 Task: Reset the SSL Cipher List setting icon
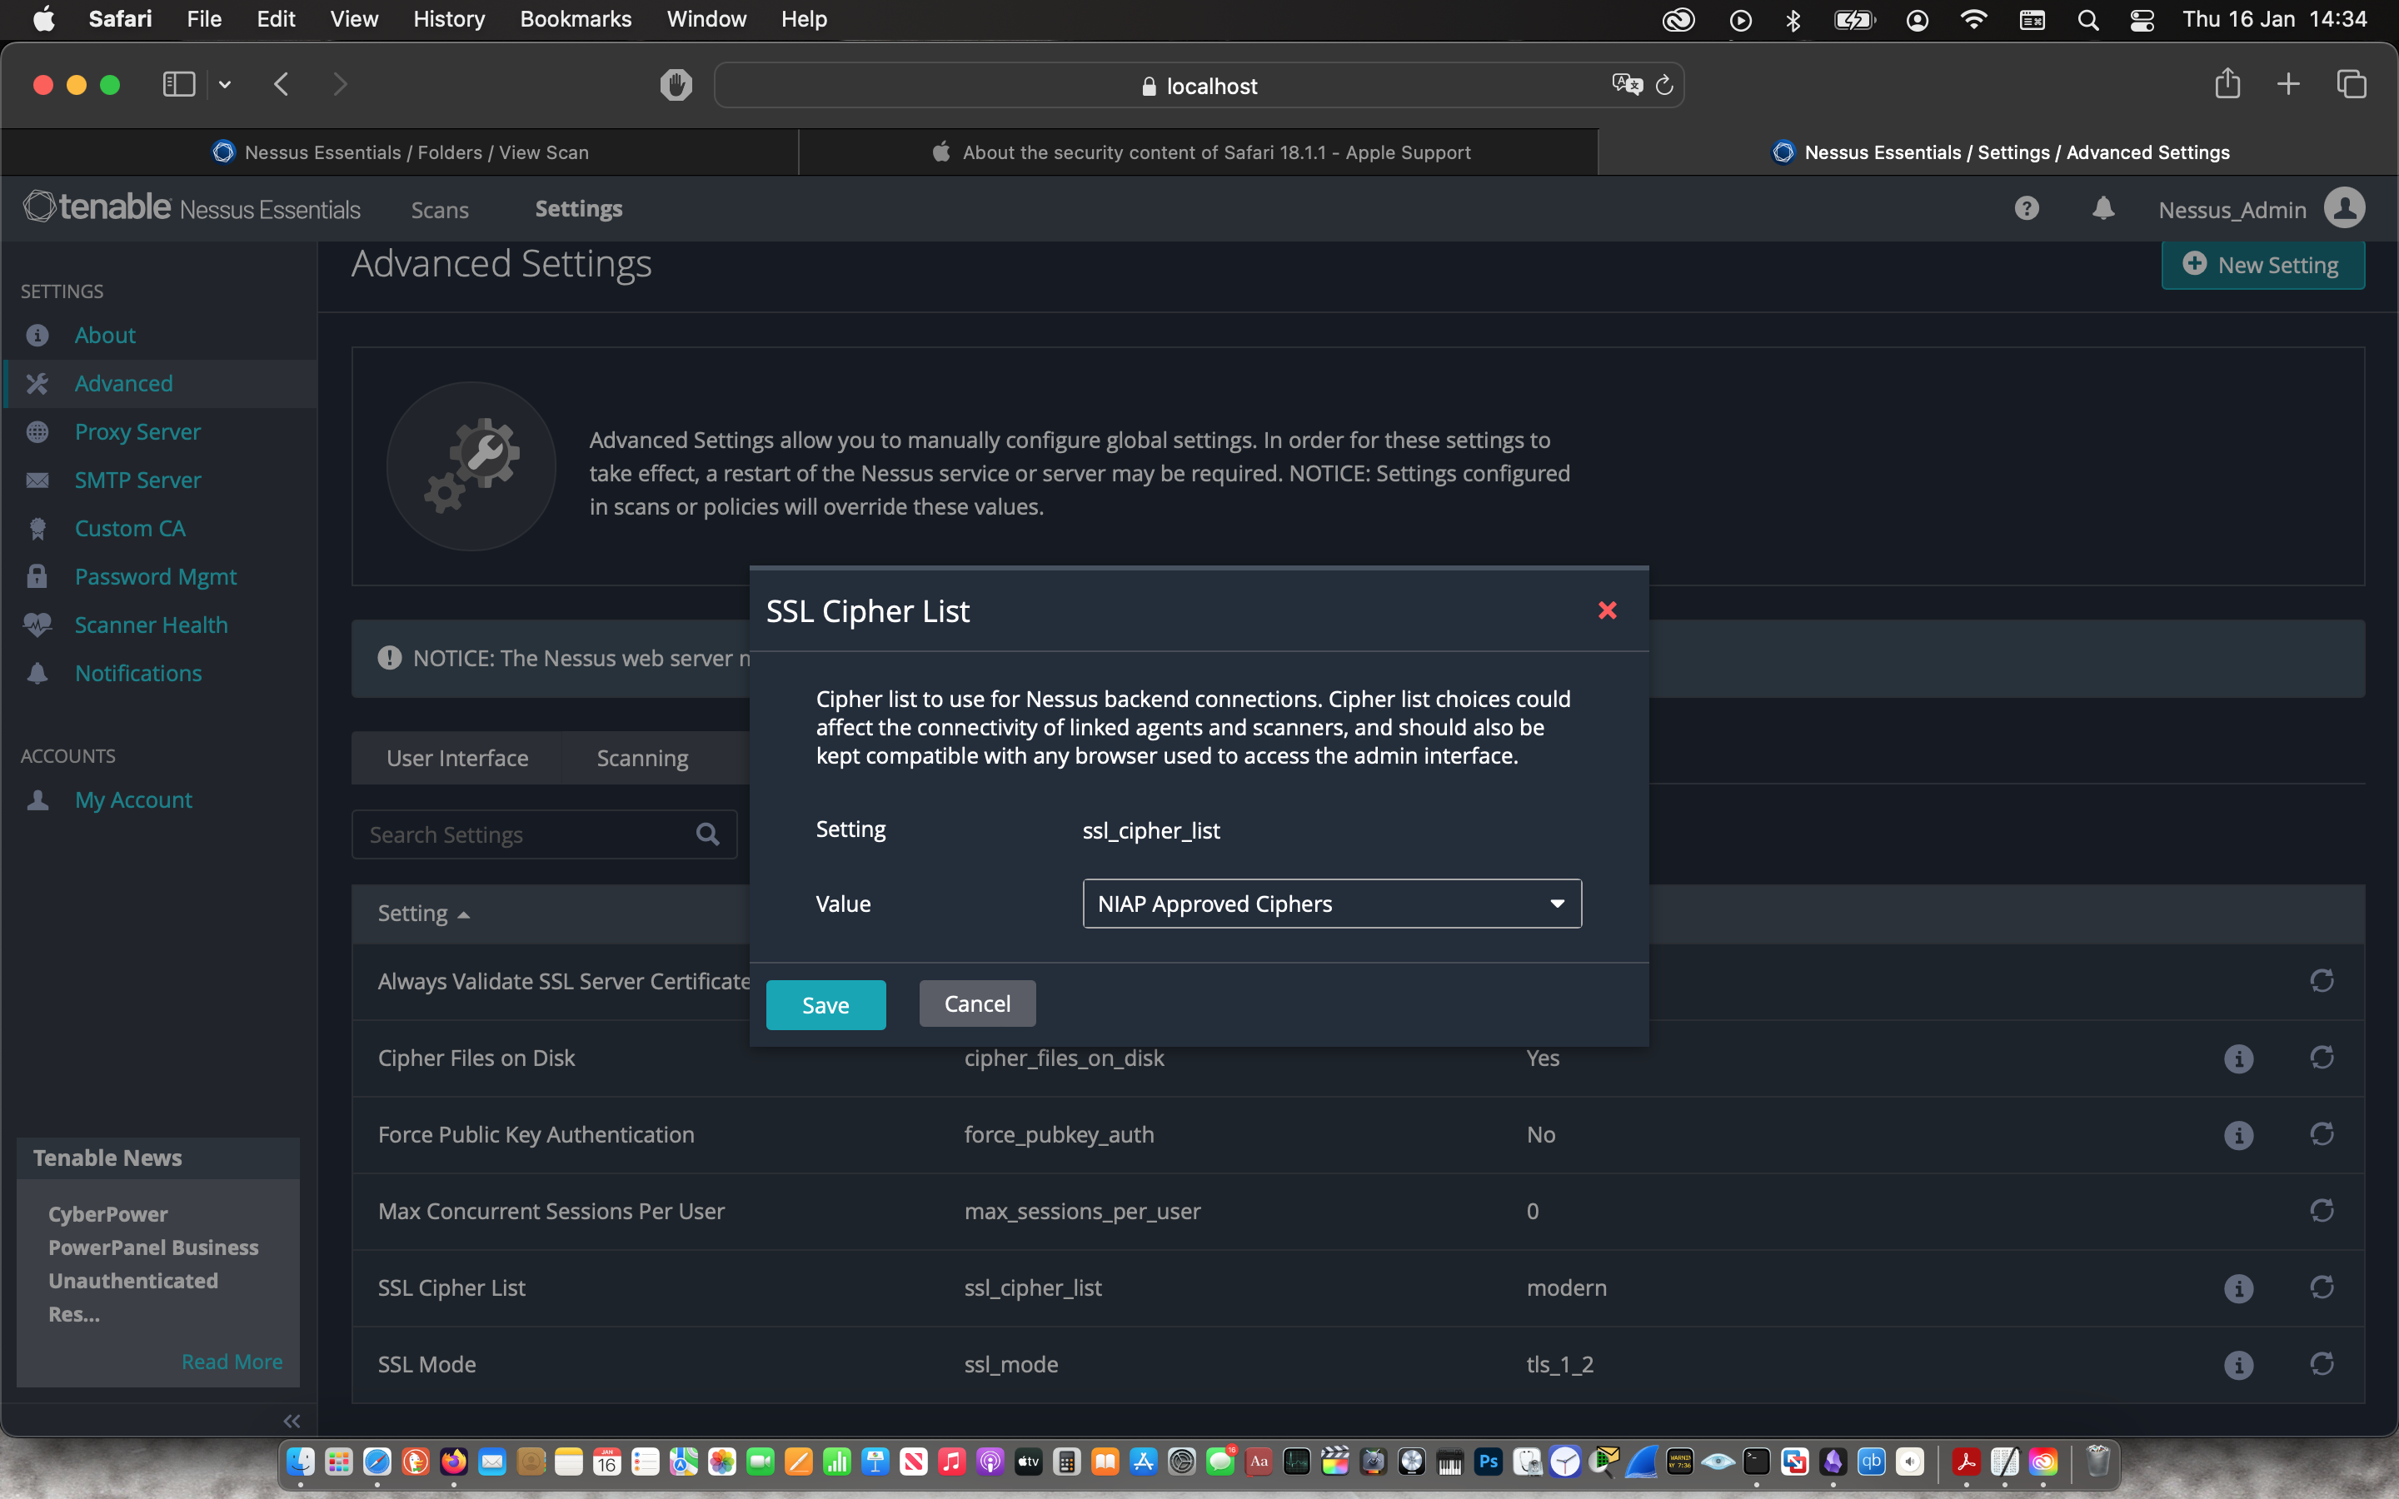(x=2322, y=1287)
